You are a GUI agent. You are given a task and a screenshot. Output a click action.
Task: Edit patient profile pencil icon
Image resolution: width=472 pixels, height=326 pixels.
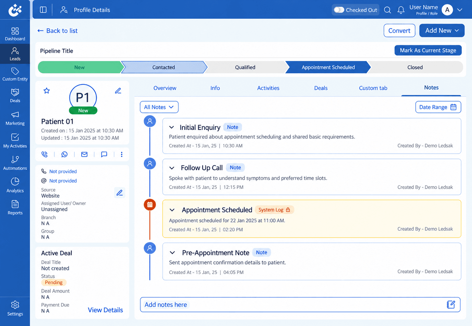(118, 91)
